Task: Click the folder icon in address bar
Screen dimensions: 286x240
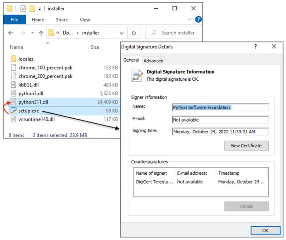Action: (51, 33)
